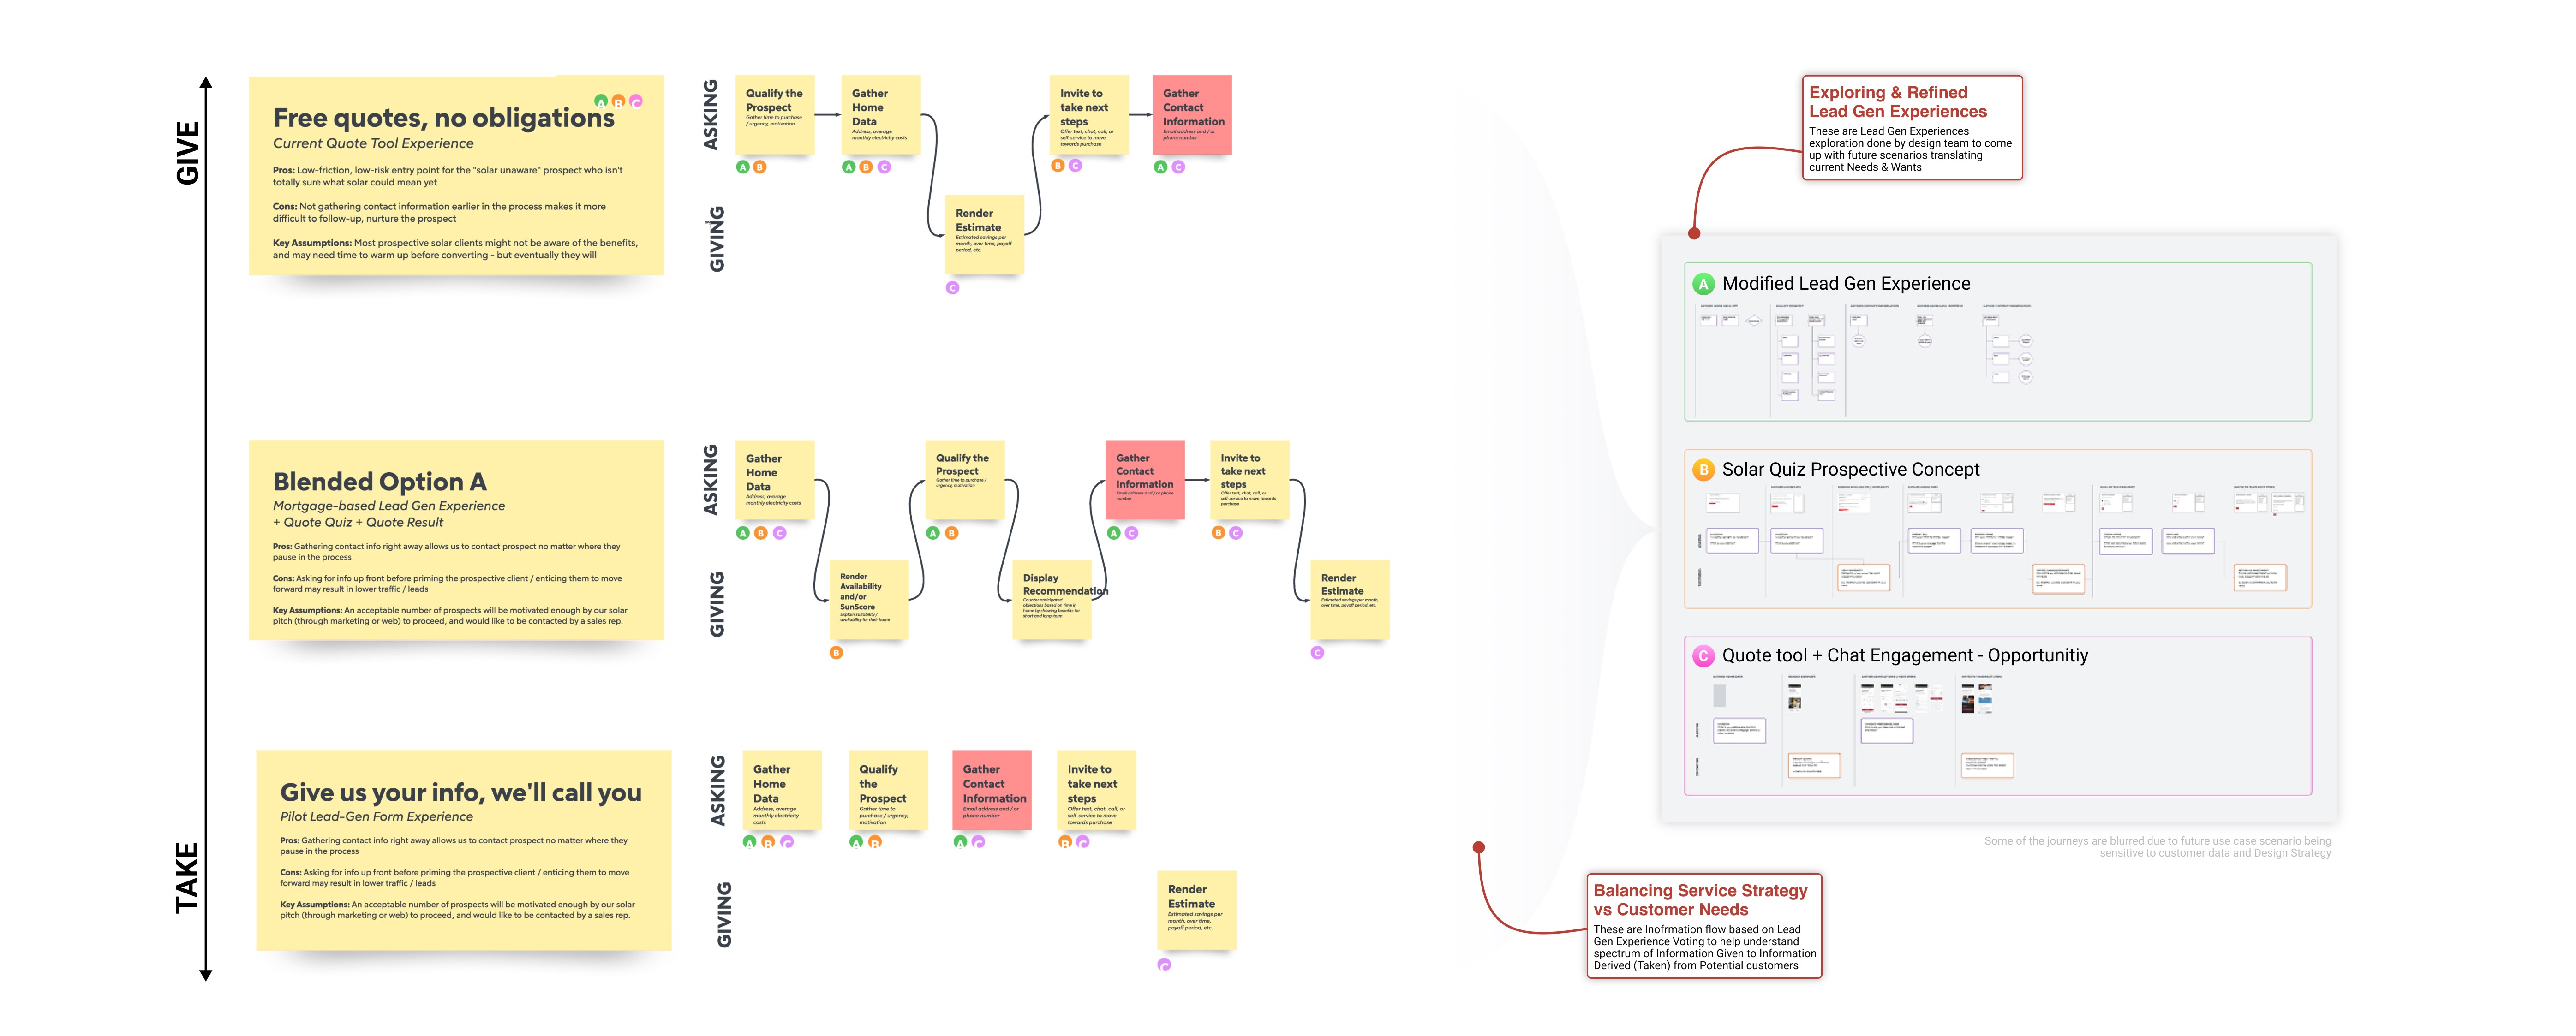Select top-row pink Gather Contact Information sticky
Image resolution: width=2576 pixels, height=1036 pixels.
(x=1191, y=115)
